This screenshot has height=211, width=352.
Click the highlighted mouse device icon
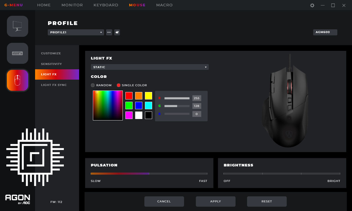click(18, 80)
